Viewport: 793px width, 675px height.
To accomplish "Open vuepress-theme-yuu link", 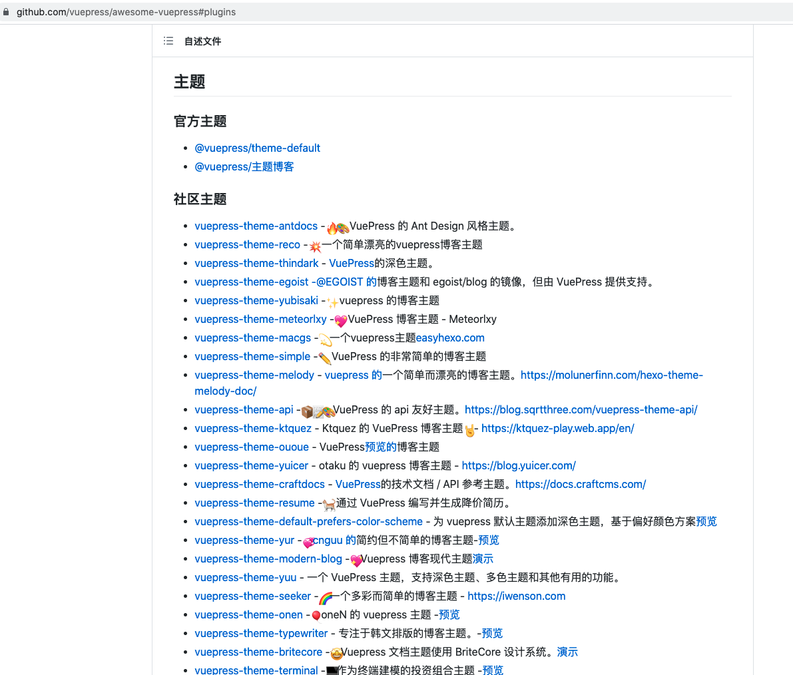I will (x=246, y=578).
